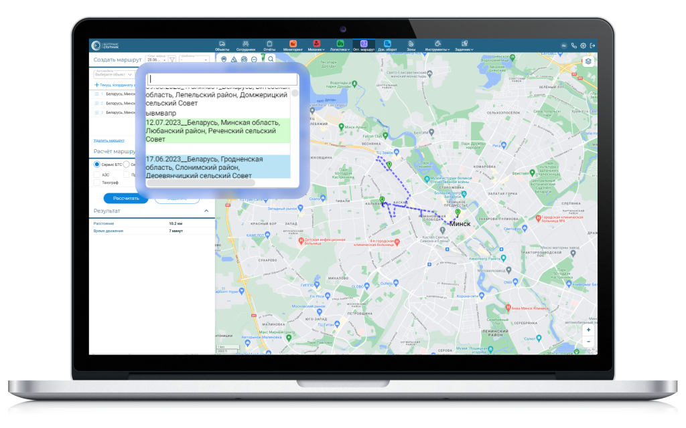Select the Сервис БТС radio button
Screen dimensions: 686x428
point(97,164)
